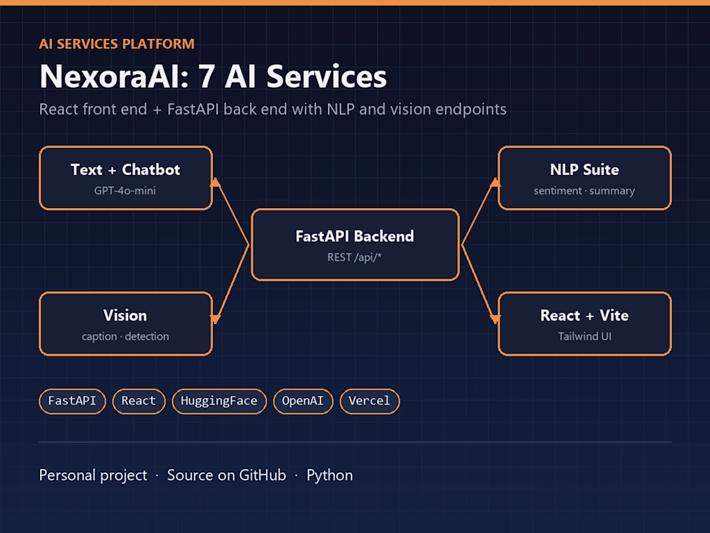Click the React + Vite box
This screenshot has height=533, width=710.
pyautogui.click(x=585, y=324)
